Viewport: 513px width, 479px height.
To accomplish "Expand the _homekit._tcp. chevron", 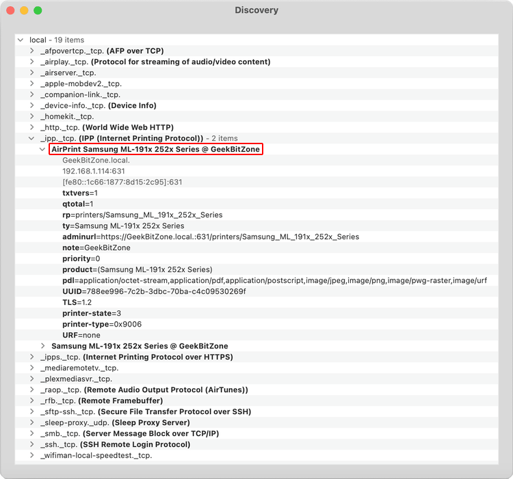I will point(31,116).
